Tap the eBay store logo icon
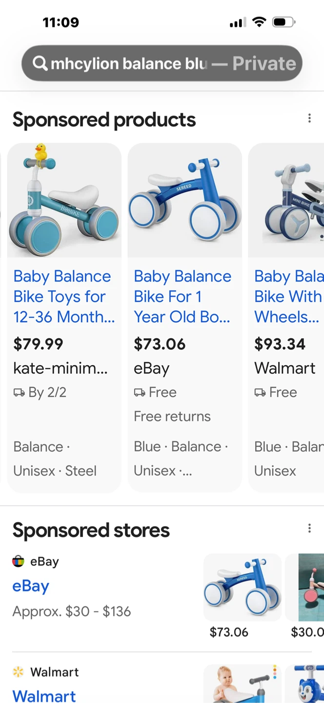The width and height of the screenshot is (324, 703). (x=18, y=561)
